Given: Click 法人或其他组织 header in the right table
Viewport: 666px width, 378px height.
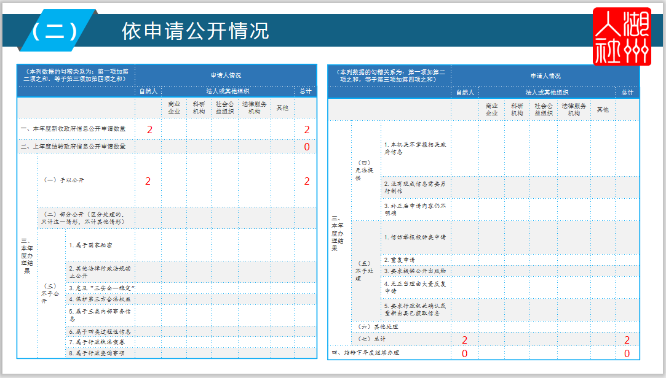Looking at the screenshot, I should point(547,93).
